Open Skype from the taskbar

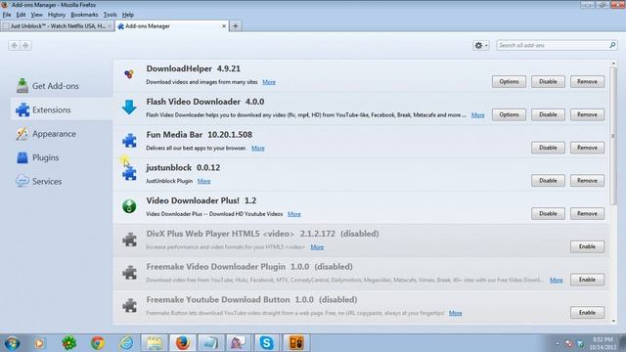266,343
